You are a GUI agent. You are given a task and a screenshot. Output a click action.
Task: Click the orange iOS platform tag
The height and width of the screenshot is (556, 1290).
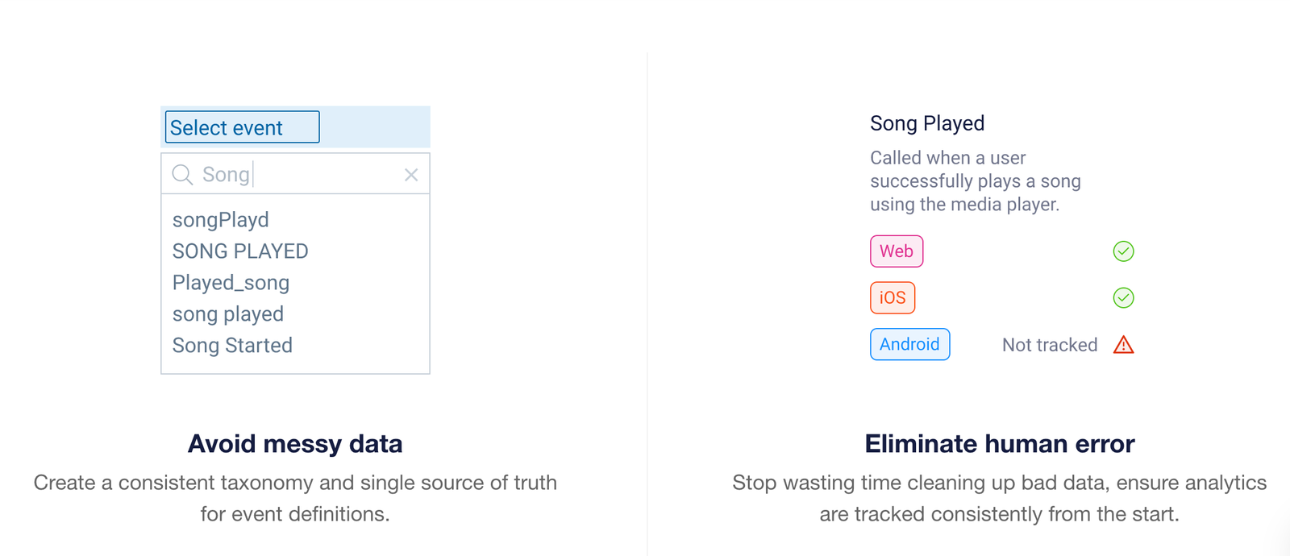pyautogui.click(x=893, y=298)
